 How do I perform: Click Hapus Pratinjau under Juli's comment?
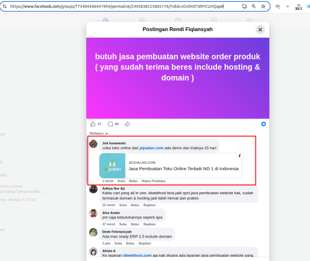153,181
